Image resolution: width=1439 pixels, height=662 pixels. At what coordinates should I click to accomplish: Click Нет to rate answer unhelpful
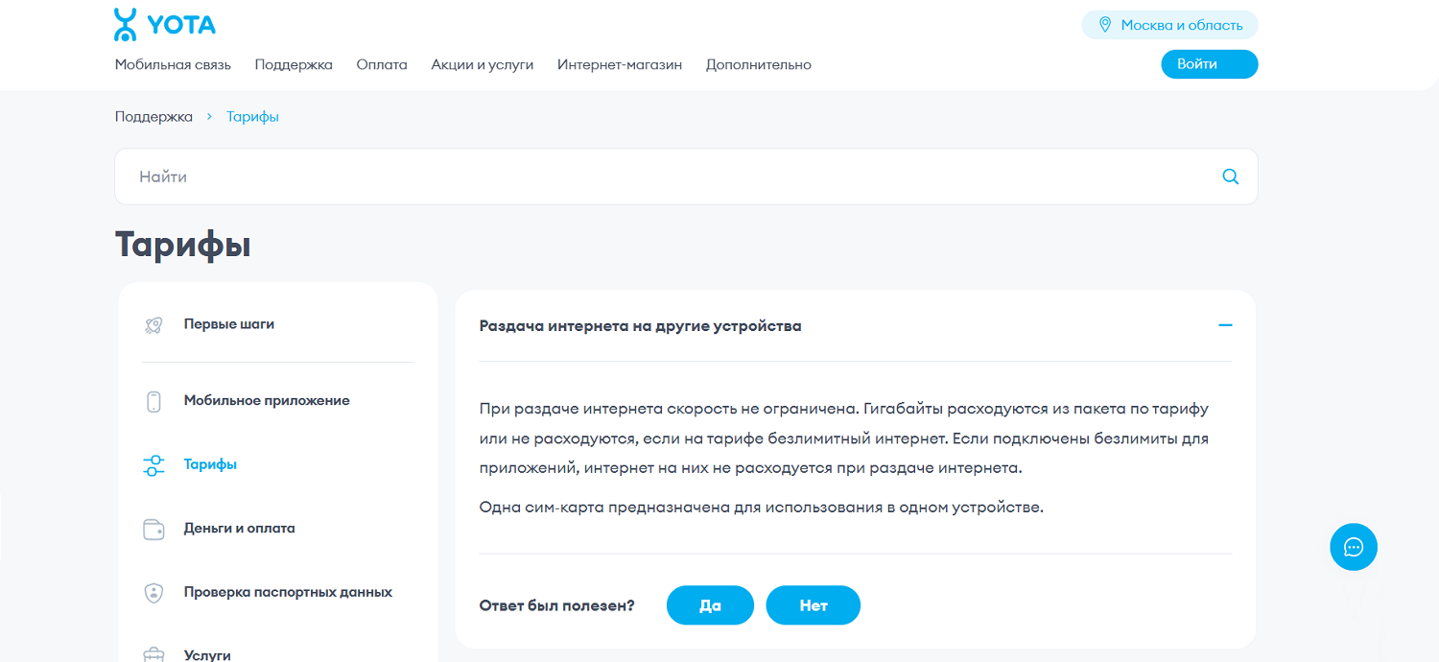point(813,604)
